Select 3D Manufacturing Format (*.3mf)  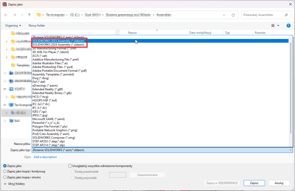click(x=160, y=48)
